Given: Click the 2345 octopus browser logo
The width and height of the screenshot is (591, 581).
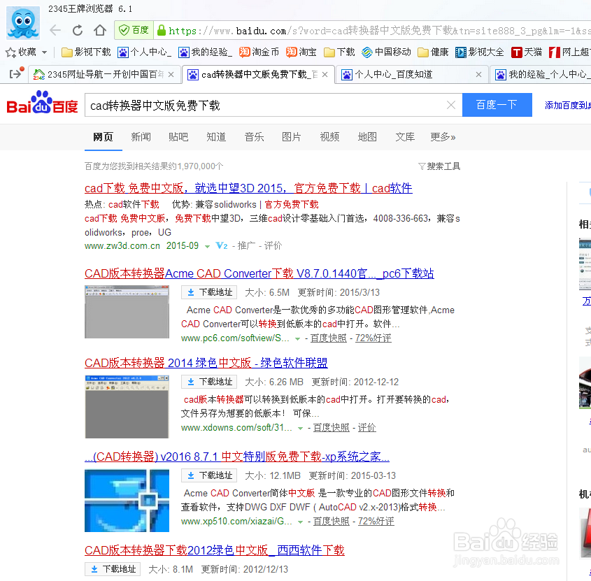Looking at the screenshot, I should tap(22, 23).
